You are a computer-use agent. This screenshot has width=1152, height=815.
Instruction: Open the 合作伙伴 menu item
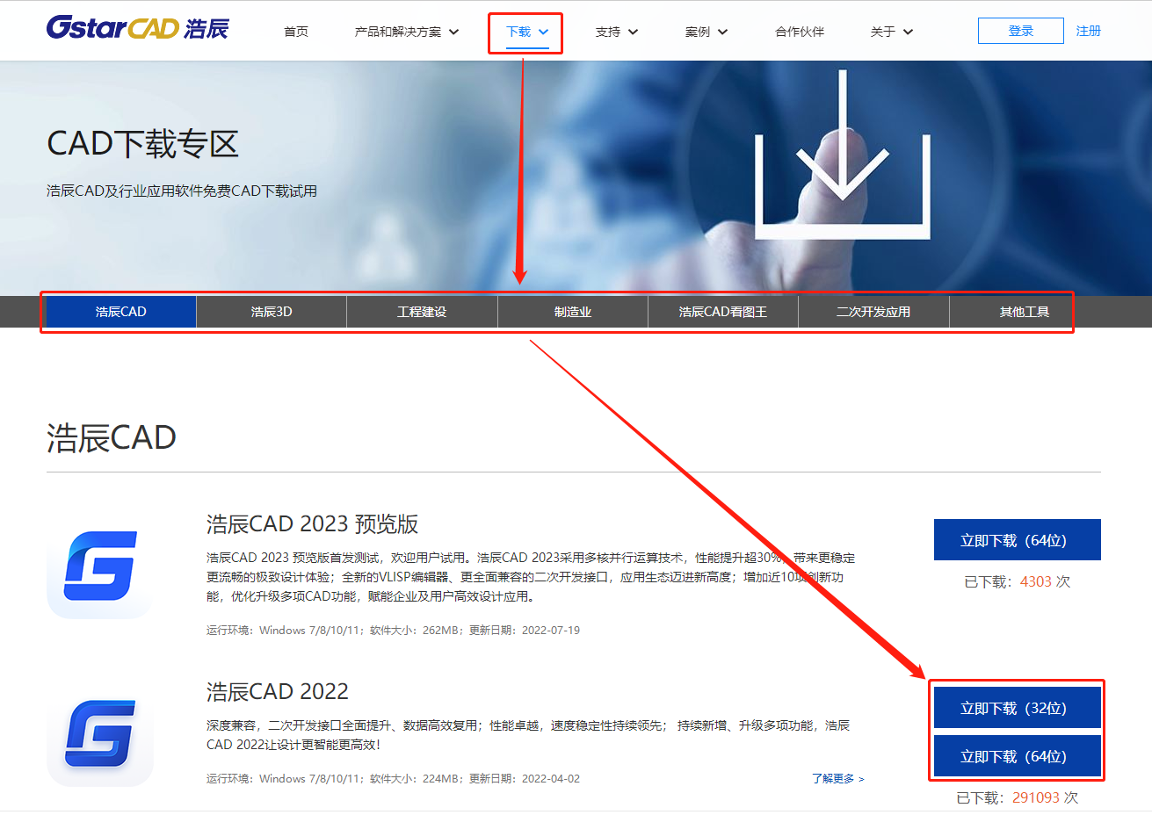point(800,32)
